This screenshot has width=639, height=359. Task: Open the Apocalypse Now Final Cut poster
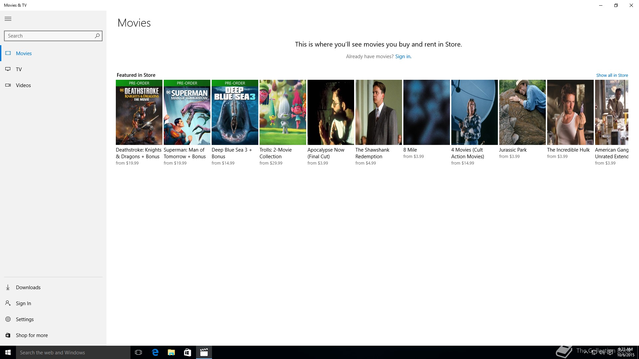pyautogui.click(x=331, y=112)
